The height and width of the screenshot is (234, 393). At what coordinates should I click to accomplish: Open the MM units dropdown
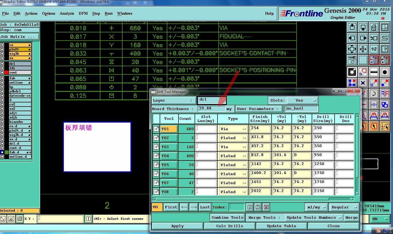pyautogui.click(x=380, y=219)
